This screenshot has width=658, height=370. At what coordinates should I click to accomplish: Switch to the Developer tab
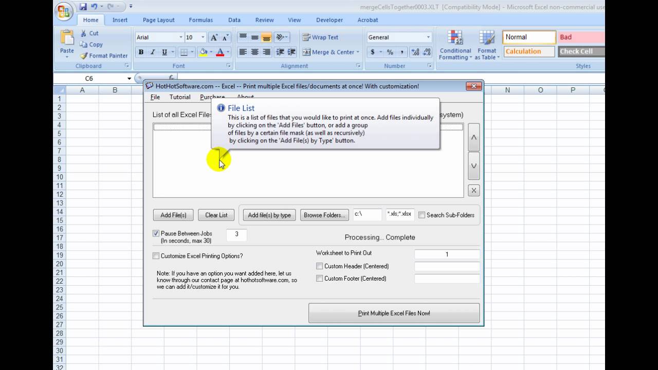tap(330, 20)
